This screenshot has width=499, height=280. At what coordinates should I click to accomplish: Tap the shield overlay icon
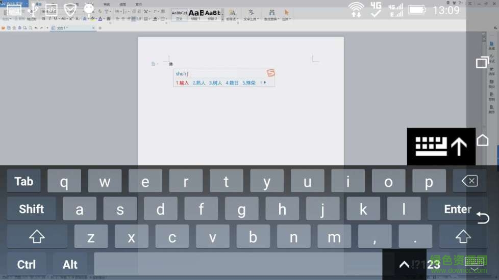(x=70, y=10)
